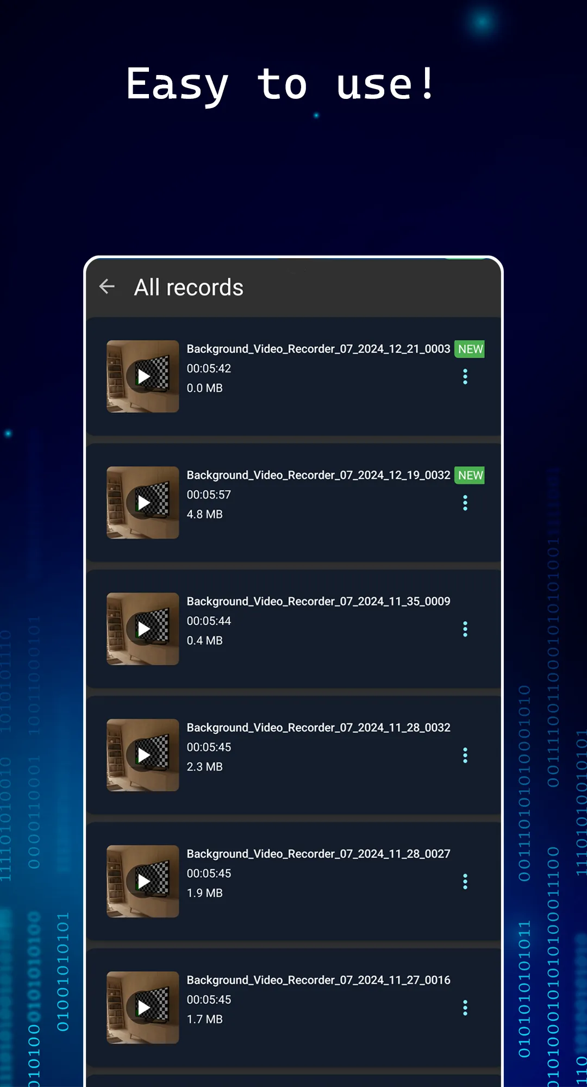Open options menu for recording 11_28_0027

(x=465, y=882)
